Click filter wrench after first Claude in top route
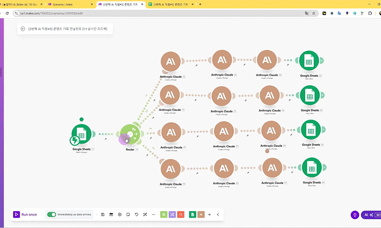The image size is (381, 228). click(x=196, y=65)
